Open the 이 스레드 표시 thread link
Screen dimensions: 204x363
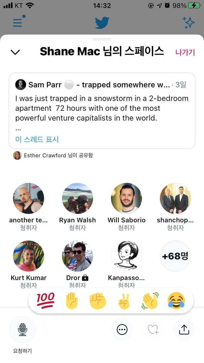(37, 139)
